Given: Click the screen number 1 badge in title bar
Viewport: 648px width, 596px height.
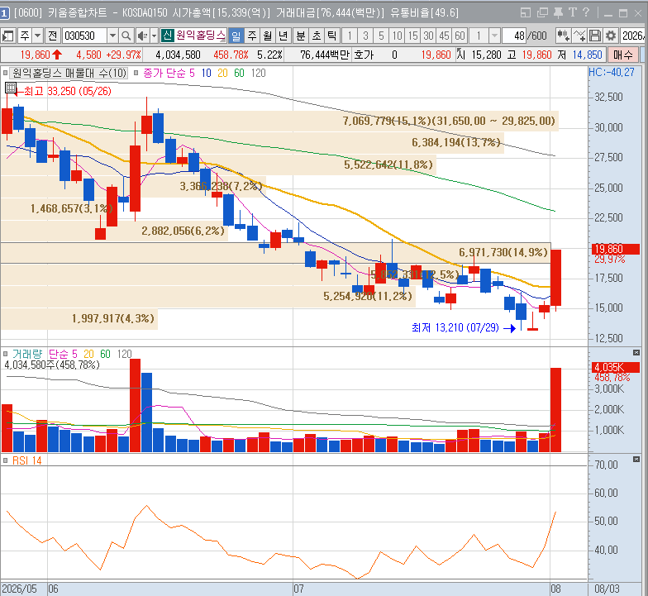Looking at the screenshot, I should [x=4, y=13].
